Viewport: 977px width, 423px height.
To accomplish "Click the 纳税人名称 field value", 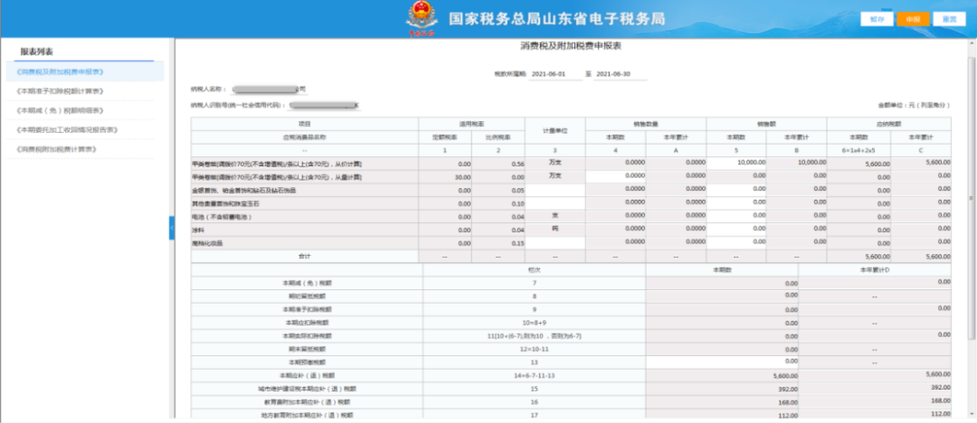I will (x=269, y=89).
